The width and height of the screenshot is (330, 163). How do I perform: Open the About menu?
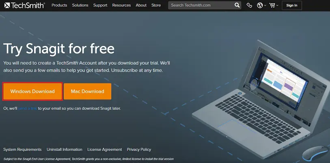coord(141,5)
